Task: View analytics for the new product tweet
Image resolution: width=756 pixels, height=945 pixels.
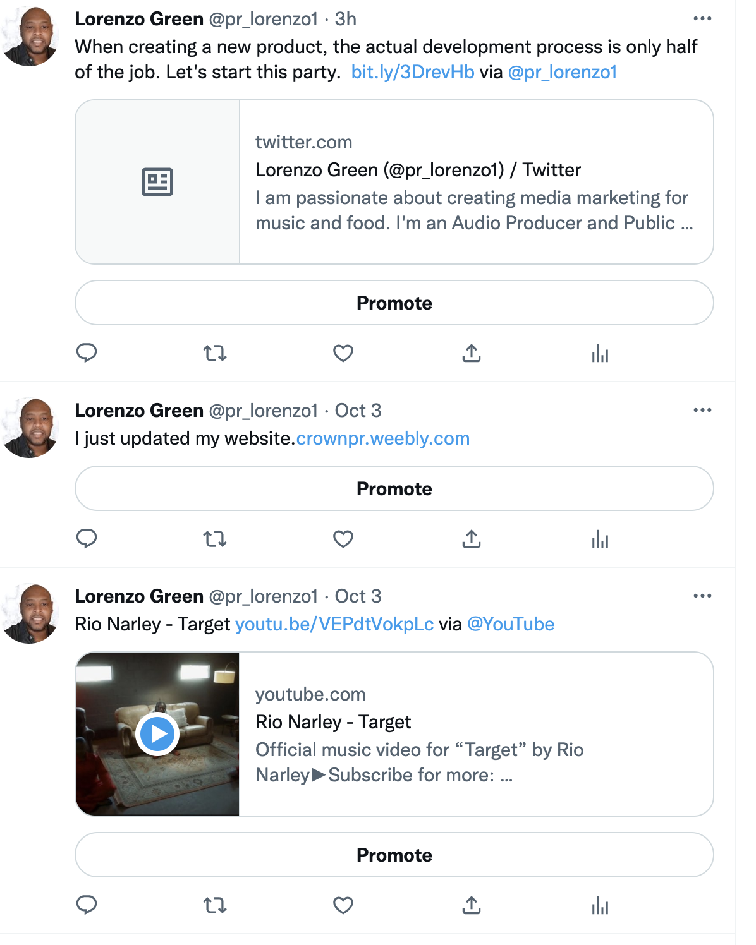Action: (x=600, y=354)
